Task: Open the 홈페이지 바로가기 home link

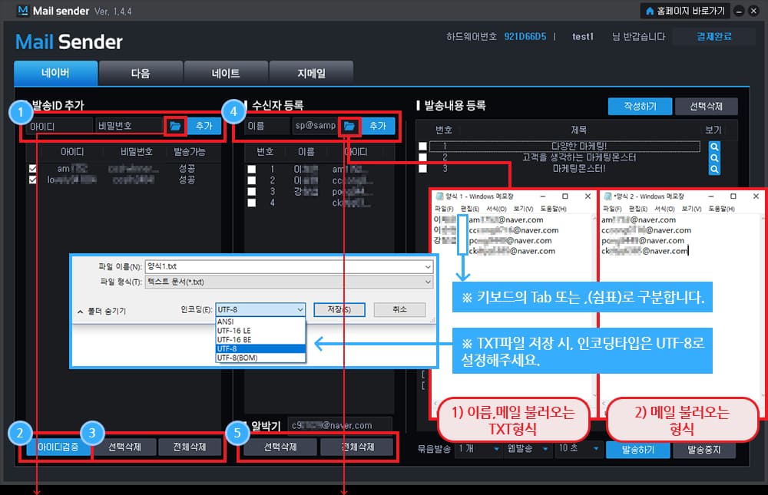Action: coord(685,11)
